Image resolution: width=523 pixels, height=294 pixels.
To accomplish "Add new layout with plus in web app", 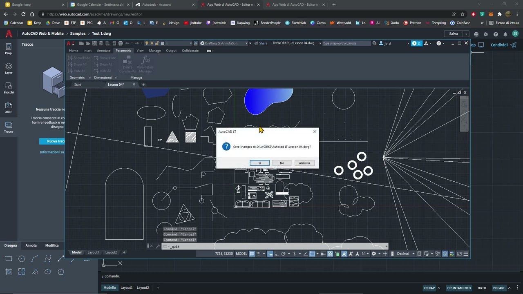I will click(158, 288).
